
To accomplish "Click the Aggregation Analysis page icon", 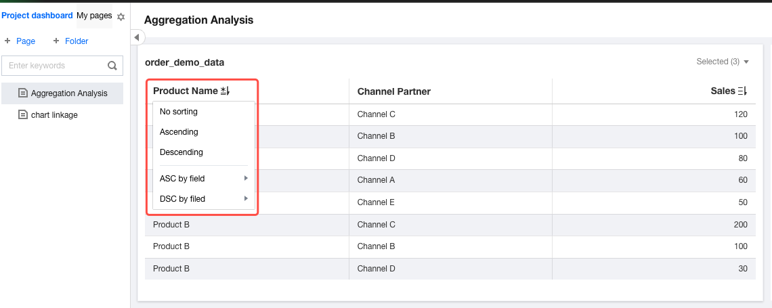I will (x=23, y=93).
